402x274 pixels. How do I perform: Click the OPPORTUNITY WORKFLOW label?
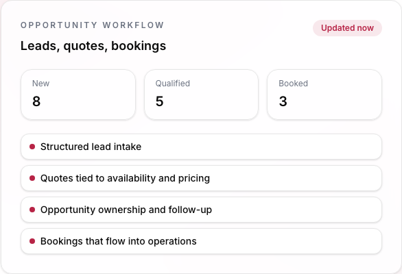pos(93,25)
